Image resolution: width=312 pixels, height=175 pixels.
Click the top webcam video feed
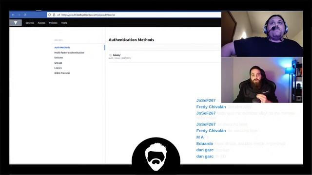[x=262, y=34]
